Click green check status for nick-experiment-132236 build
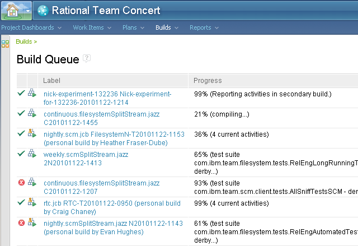This screenshot has height=246, width=358. (21, 93)
